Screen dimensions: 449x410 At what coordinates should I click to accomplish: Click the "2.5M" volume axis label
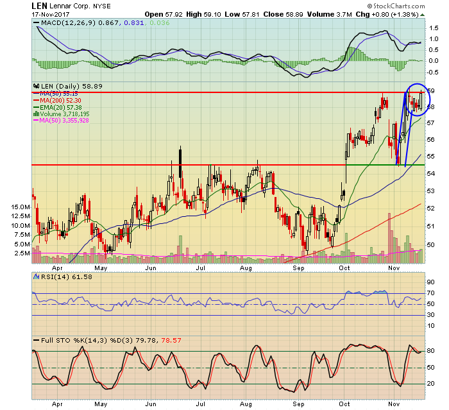click(22, 253)
